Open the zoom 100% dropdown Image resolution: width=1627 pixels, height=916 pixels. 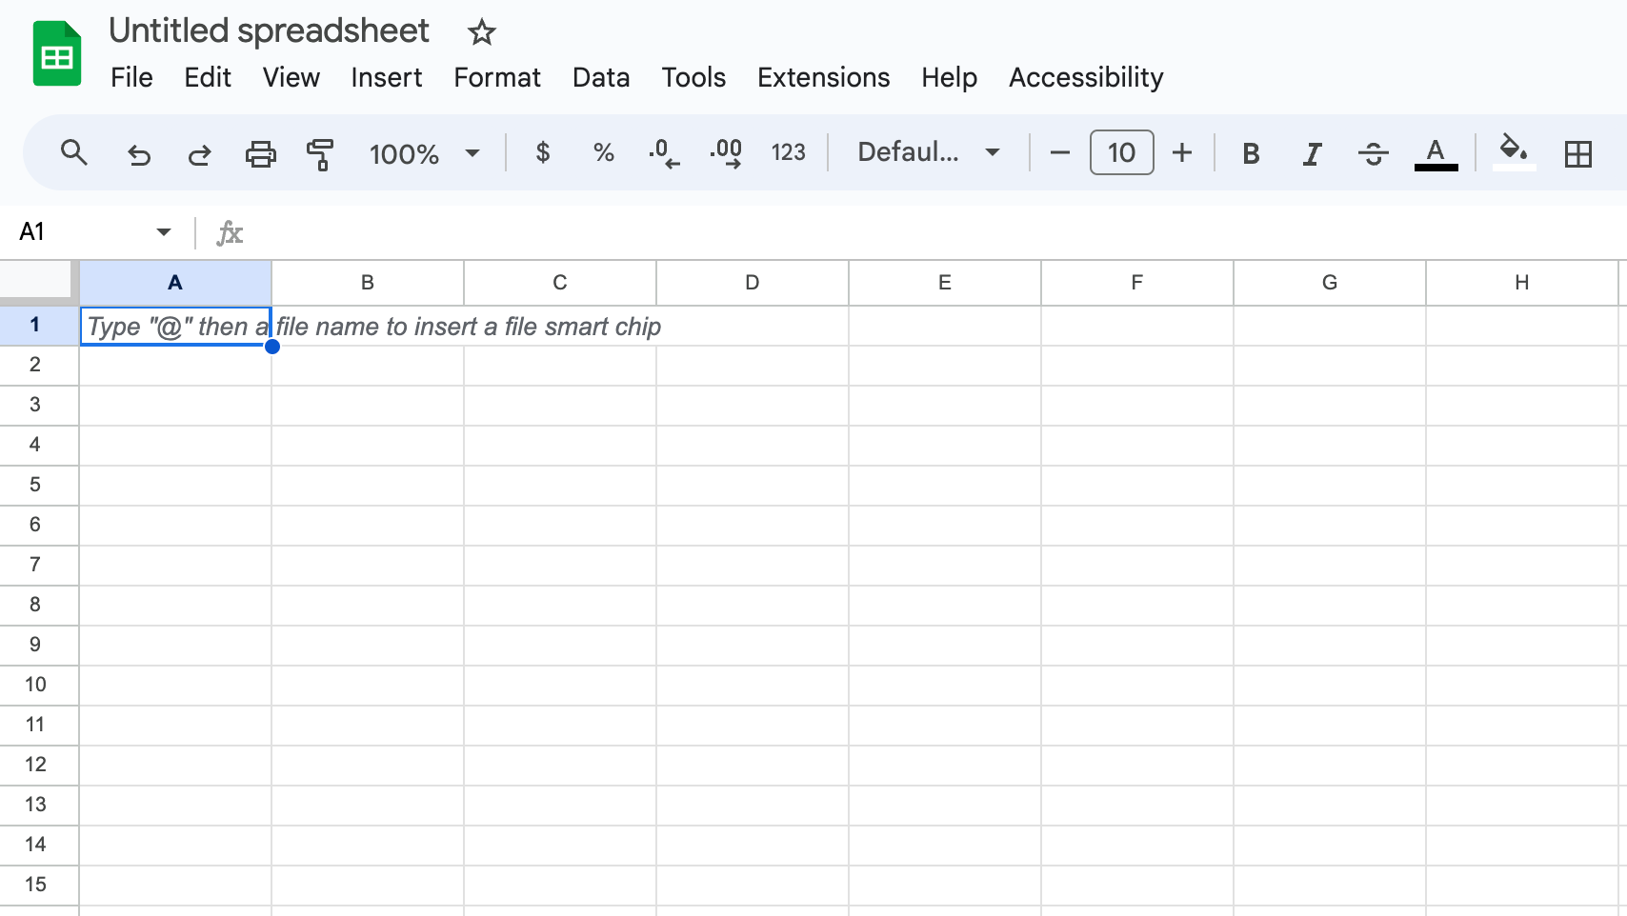(x=424, y=153)
